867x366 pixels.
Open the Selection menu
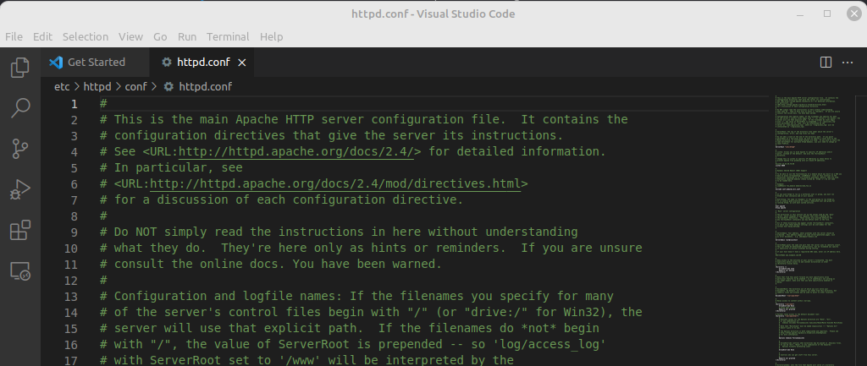point(86,37)
